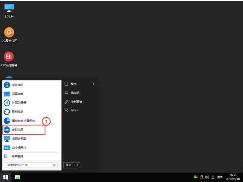
Task: Launch 命令提示符 command prompt
Action: point(19,148)
